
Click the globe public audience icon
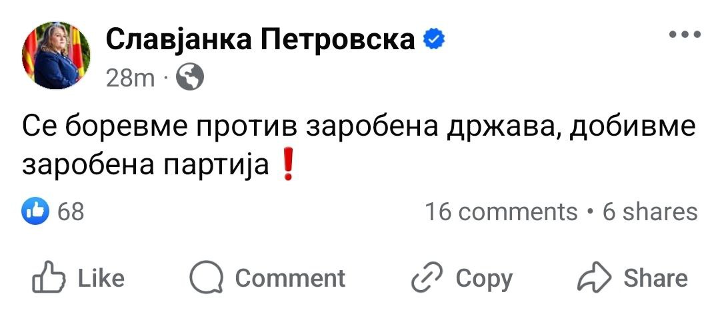click(190, 79)
